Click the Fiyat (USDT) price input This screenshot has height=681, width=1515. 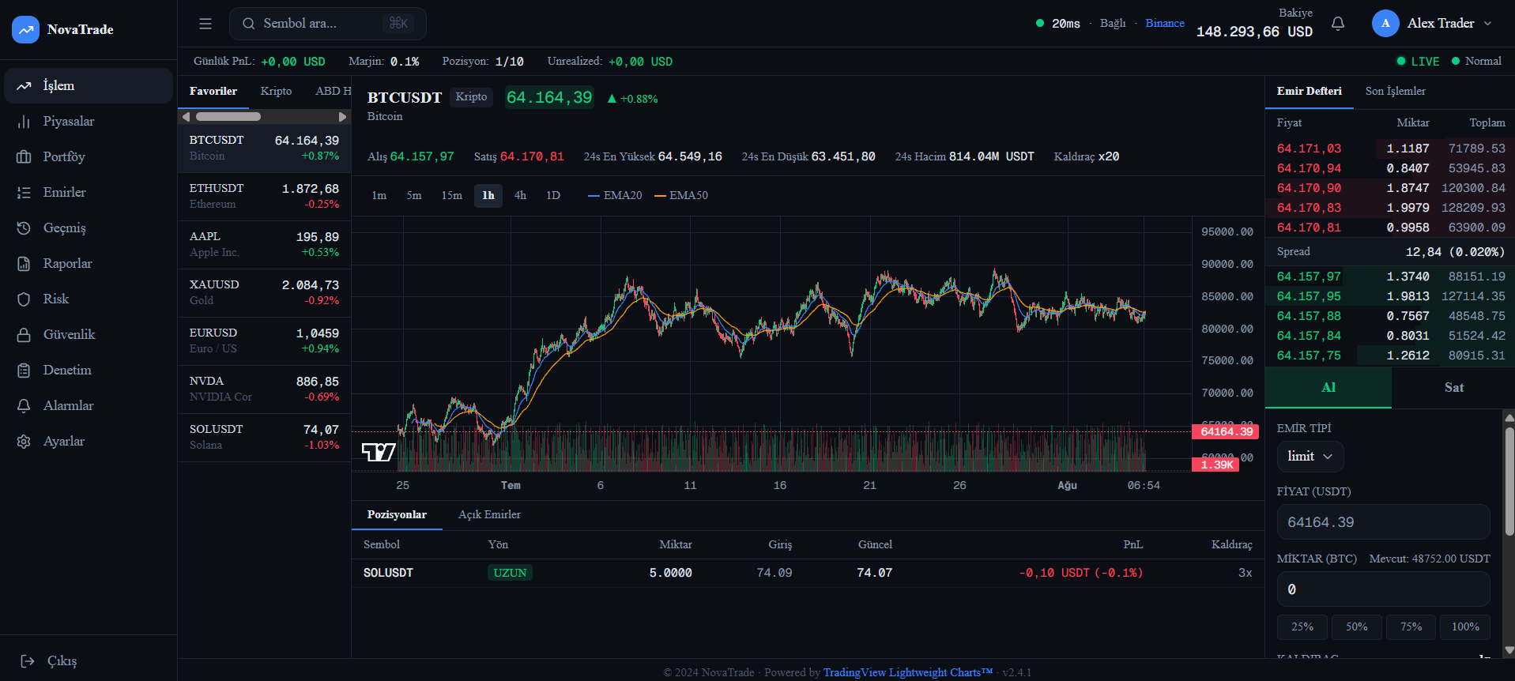tap(1384, 522)
